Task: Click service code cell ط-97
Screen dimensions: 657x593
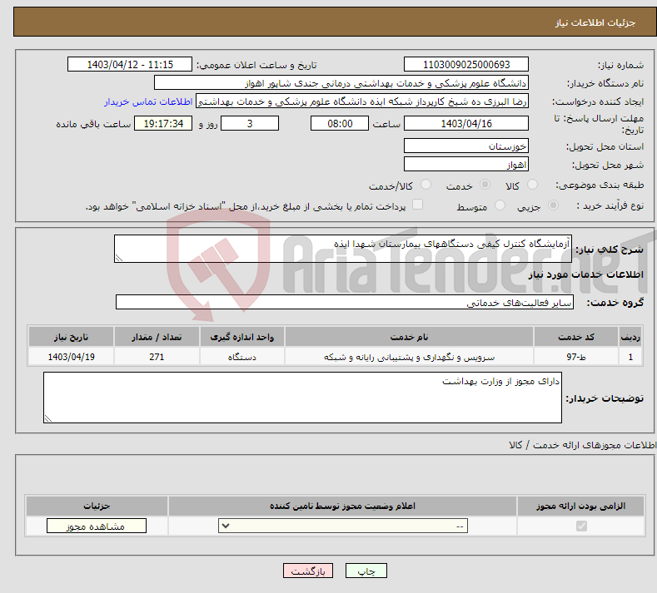Action: [x=576, y=357]
